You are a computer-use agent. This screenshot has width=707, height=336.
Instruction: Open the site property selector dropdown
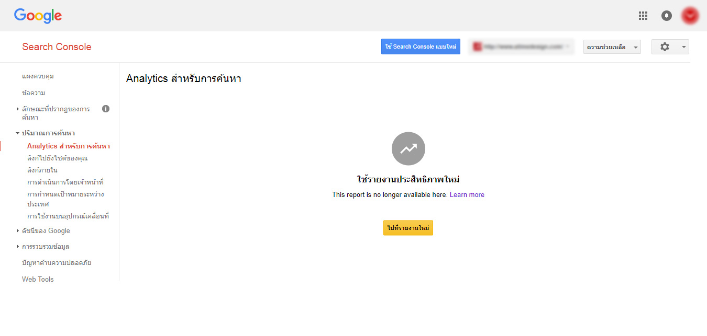point(522,47)
